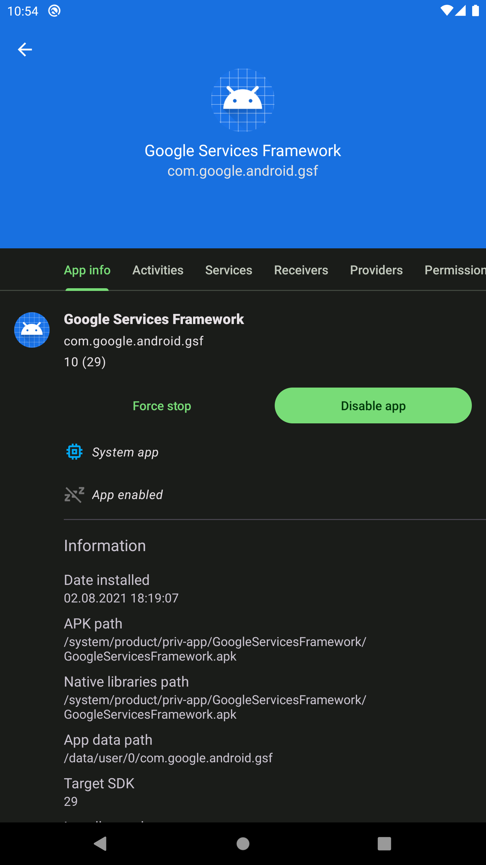This screenshot has width=486, height=865.
Task: Tap the App data path value /data/user/0/com.google.android.gsf
Action: [x=168, y=758]
